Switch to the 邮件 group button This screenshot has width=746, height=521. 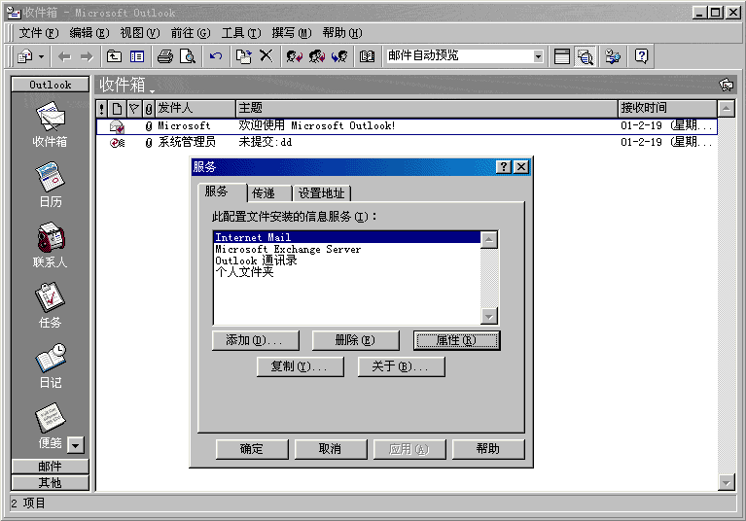(50, 467)
